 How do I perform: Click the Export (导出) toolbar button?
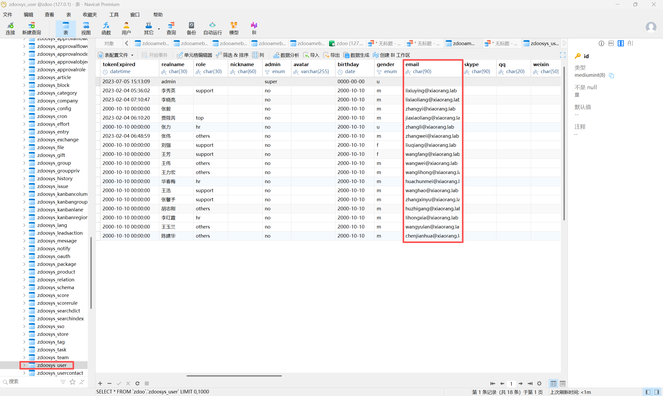tap(331, 55)
